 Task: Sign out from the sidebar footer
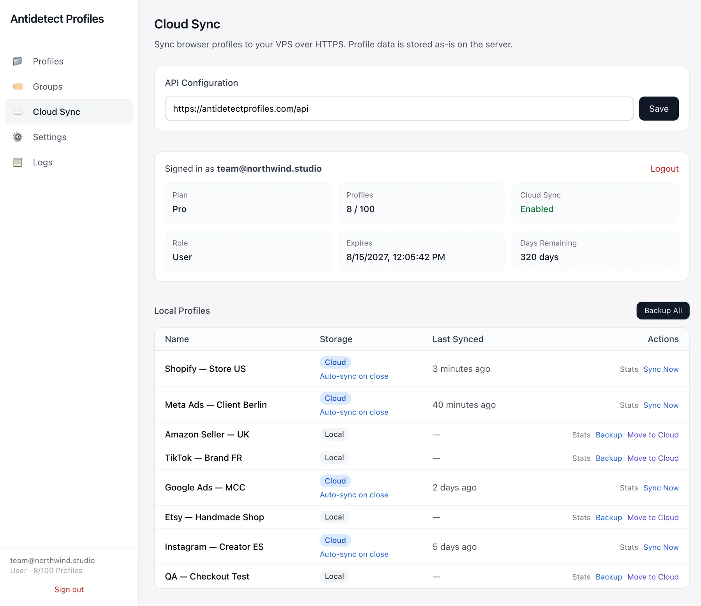pos(69,589)
